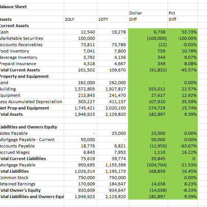Viewport: 207px width, 207px height.
Task: Select Building 20TY value 1,927,817
Action: pyautogui.click(x=113, y=89)
